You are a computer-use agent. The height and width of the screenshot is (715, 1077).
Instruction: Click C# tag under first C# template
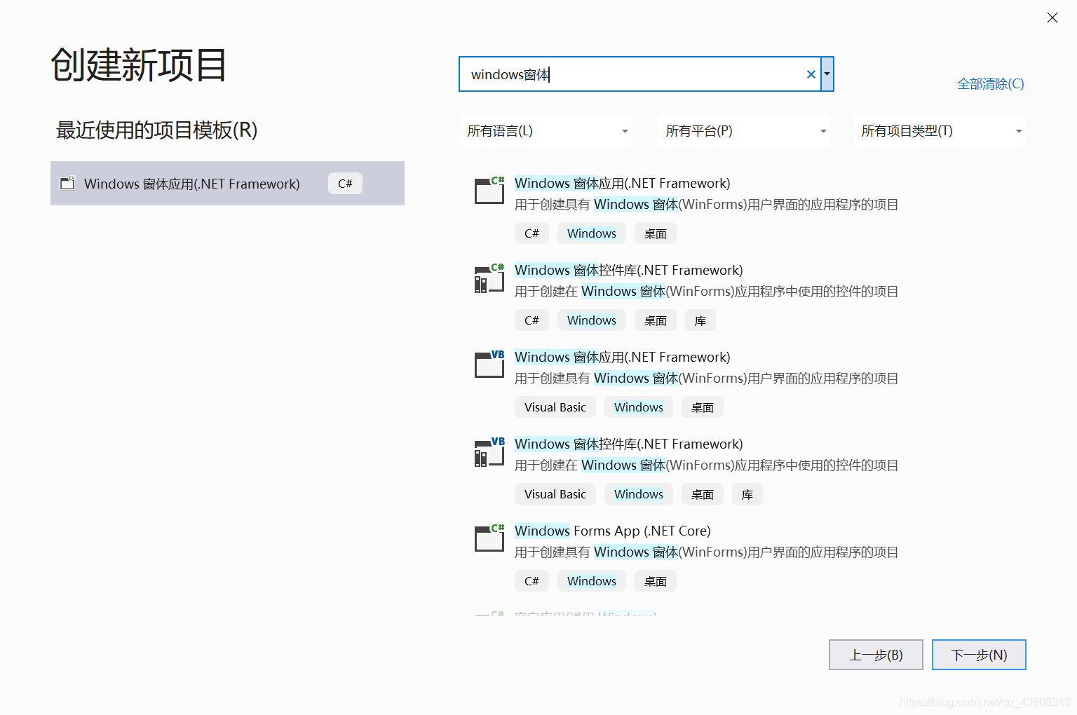coord(531,233)
